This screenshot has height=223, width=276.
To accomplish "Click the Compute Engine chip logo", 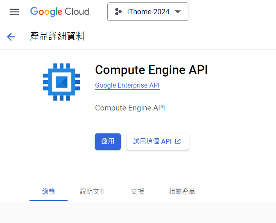I will click(61, 82).
